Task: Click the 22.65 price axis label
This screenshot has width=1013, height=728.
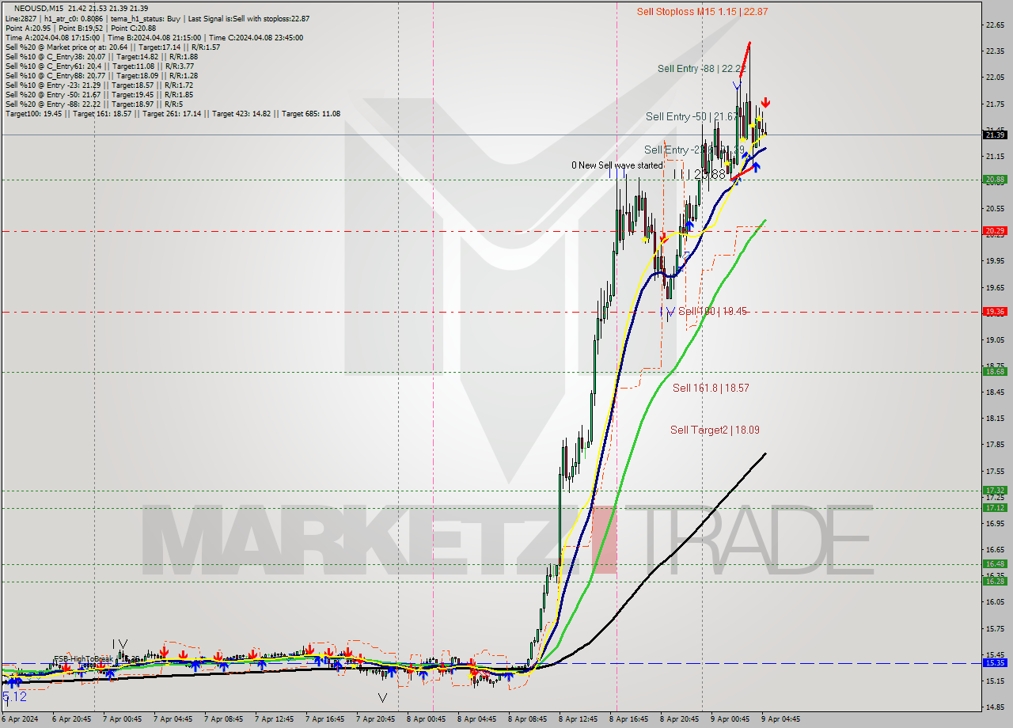Action: pos(995,25)
